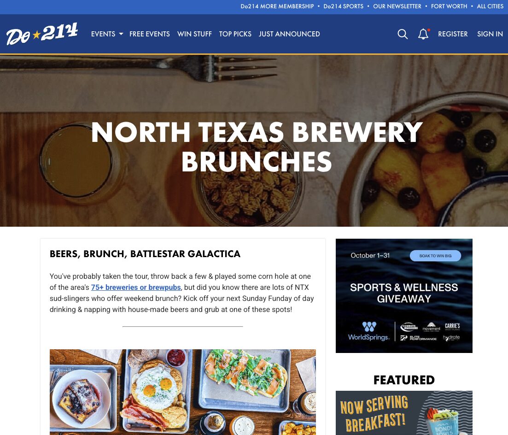This screenshot has height=435, width=508.
Task: Click the Soak To Win Big button
Action: 435,256
